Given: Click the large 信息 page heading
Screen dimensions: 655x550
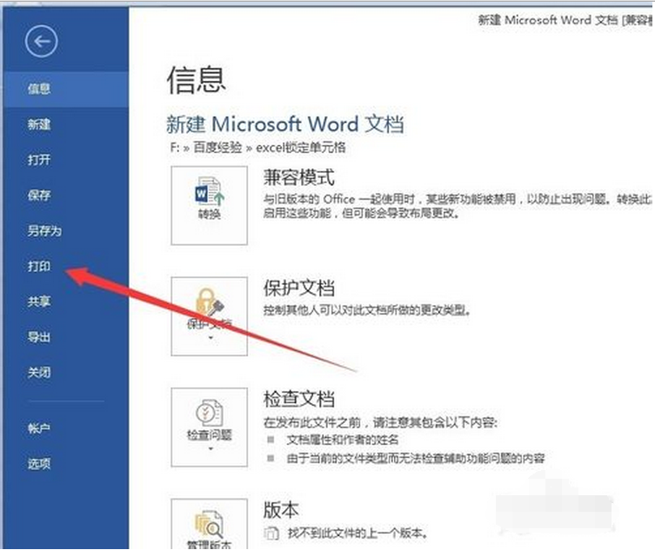Looking at the screenshot, I should (196, 80).
